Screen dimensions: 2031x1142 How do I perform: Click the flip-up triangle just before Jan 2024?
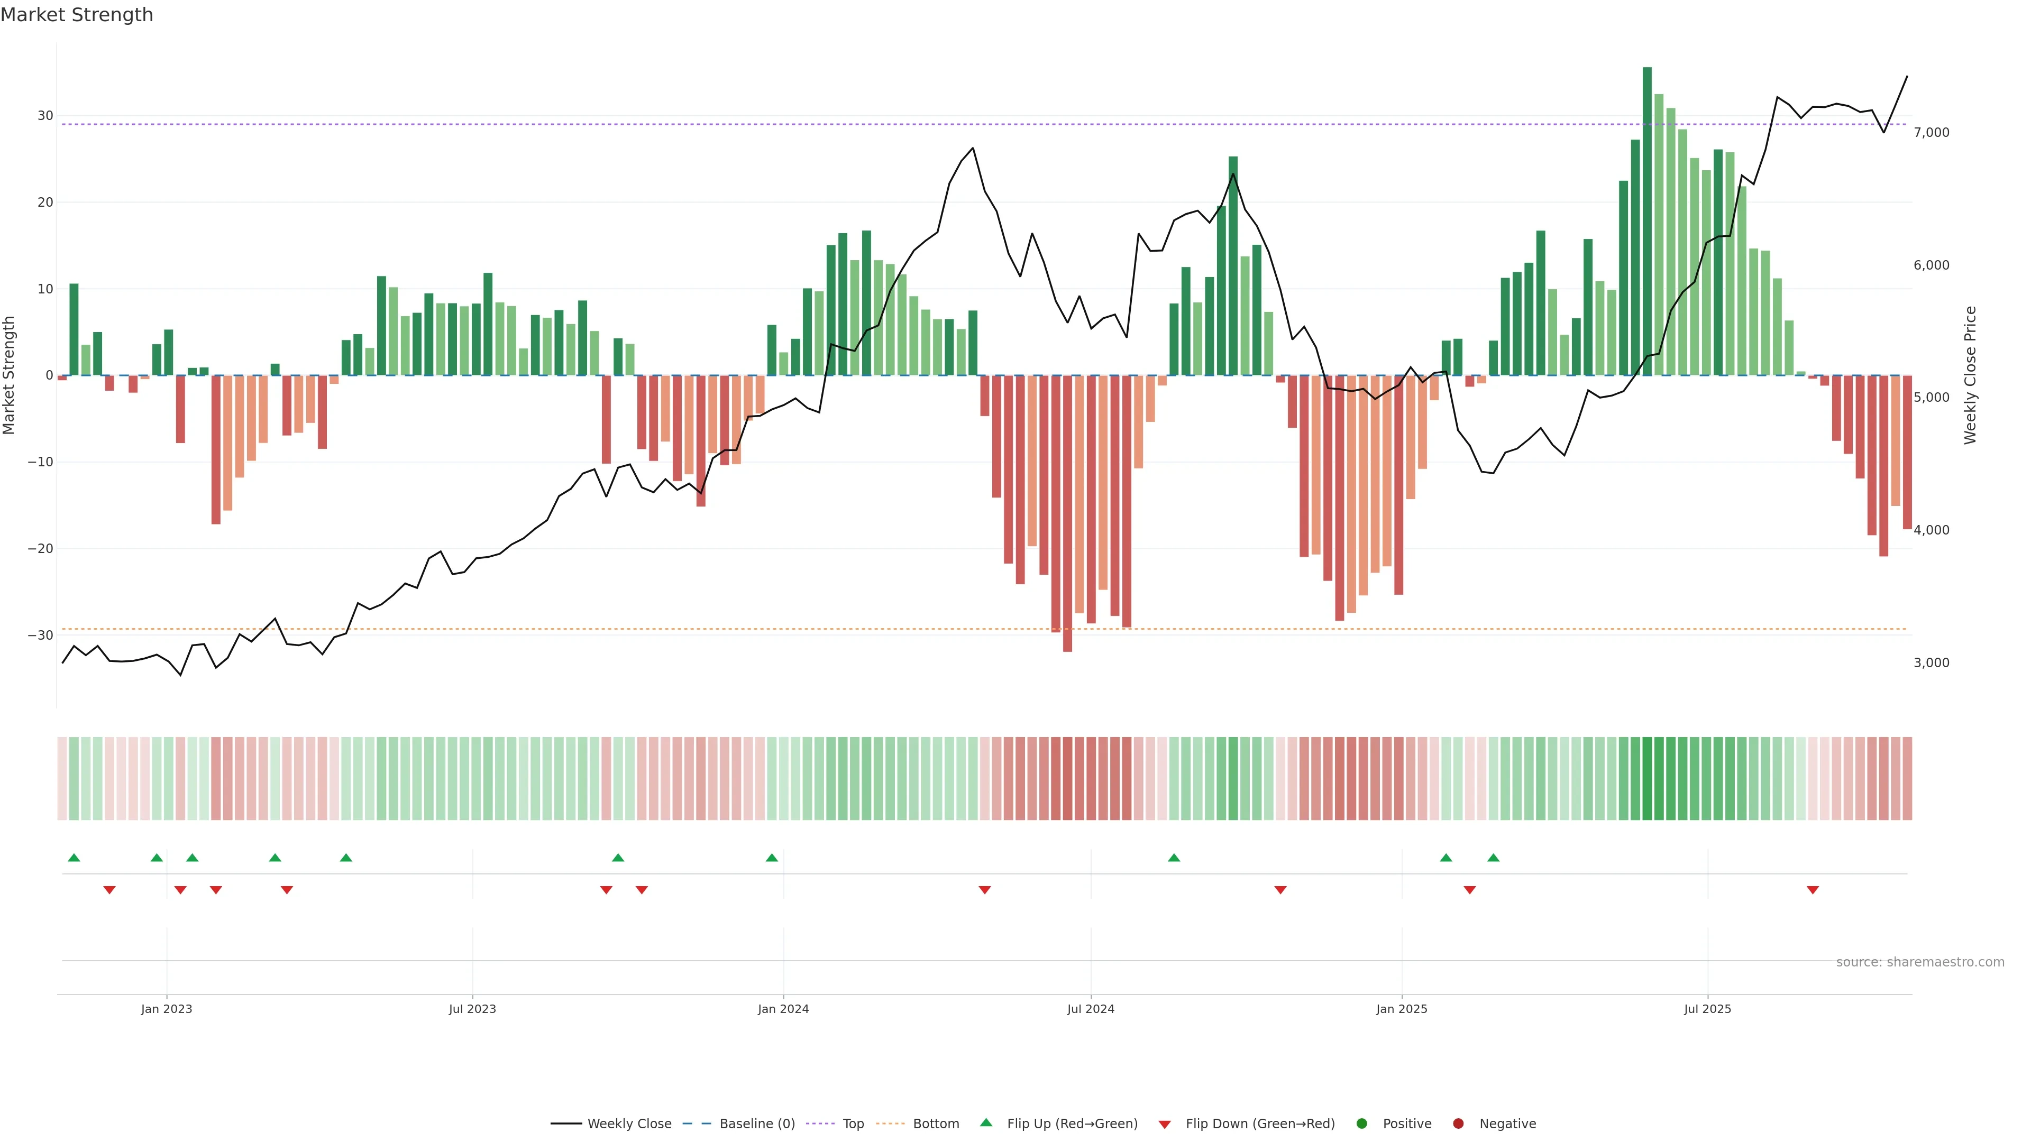click(772, 858)
